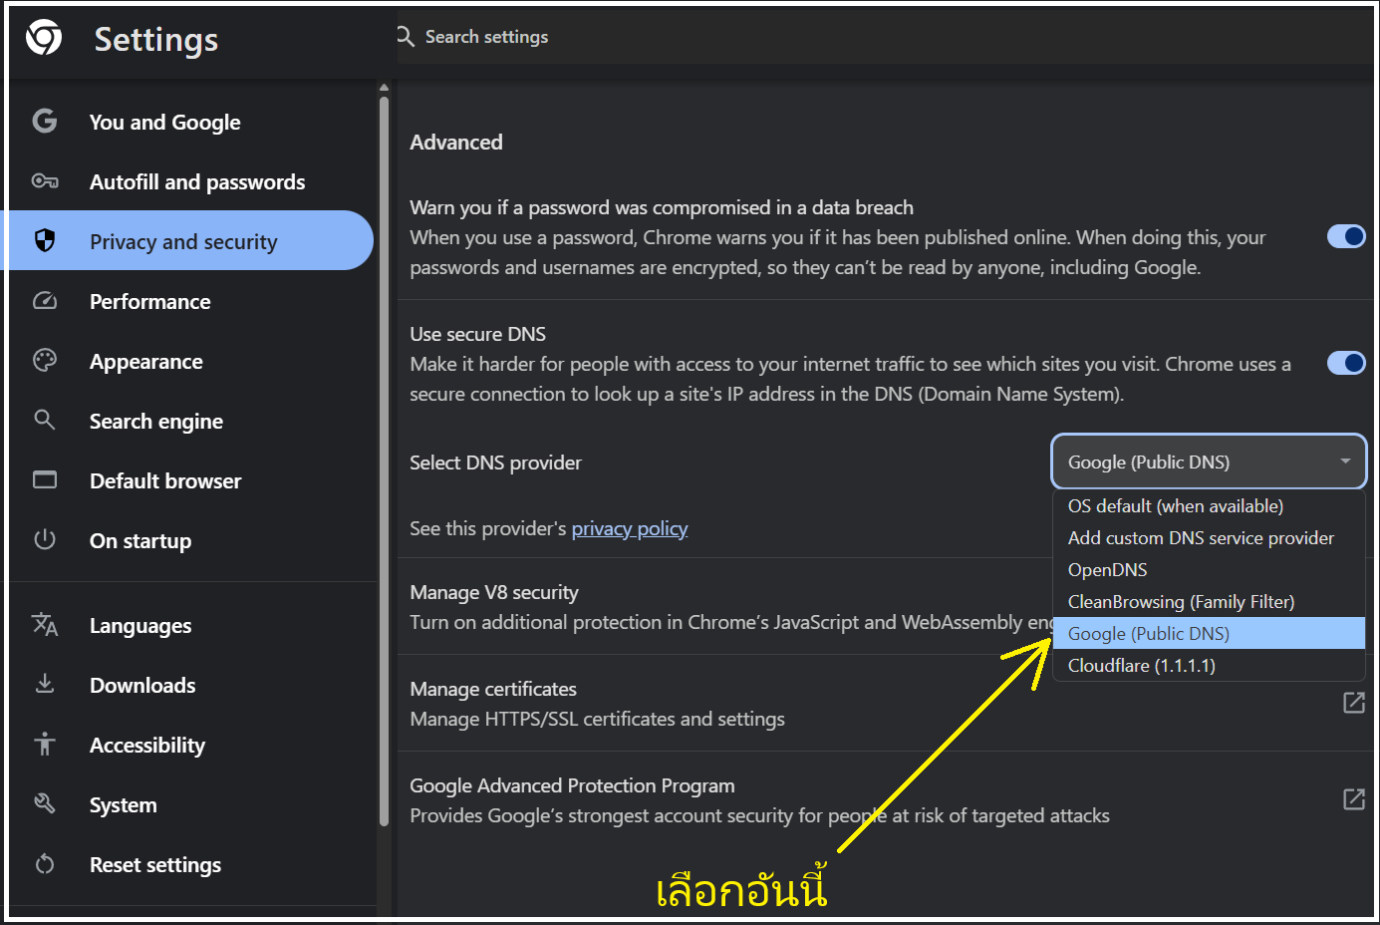Select OS default (when available)

click(1209, 506)
